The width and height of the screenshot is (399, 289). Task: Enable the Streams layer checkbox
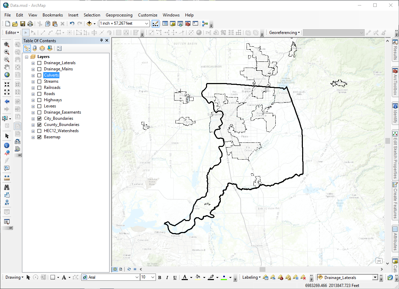(39, 81)
